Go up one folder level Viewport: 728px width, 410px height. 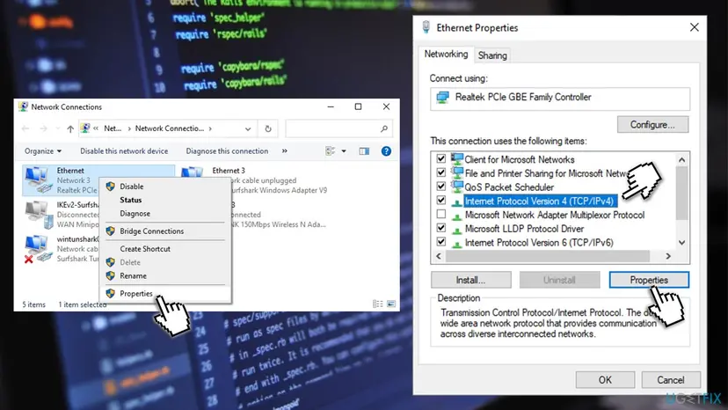tap(70, 128)
